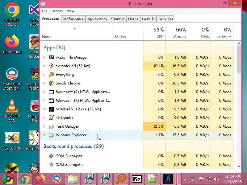
Task: Sort processes by the Disk column
Action: coord(199,33)
